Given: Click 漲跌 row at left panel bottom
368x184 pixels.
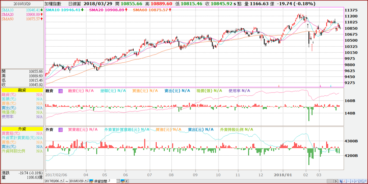Looking at the screenshot, I should 22,173.
